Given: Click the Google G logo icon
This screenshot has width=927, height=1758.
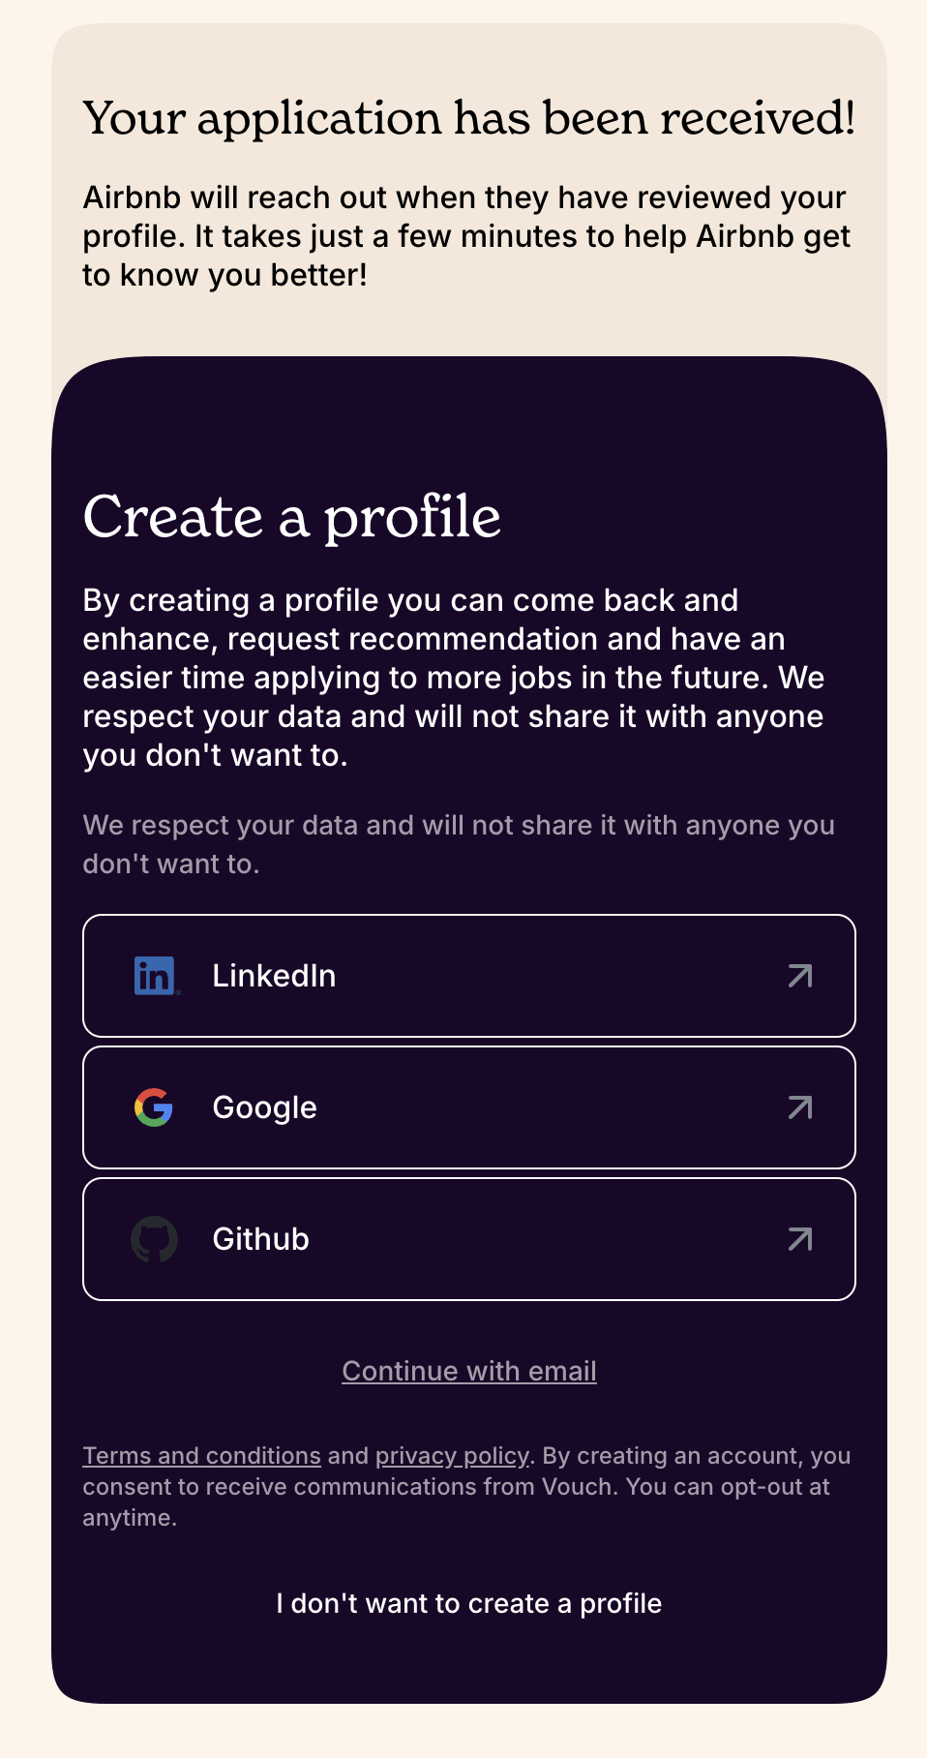Looking at the screenshot, I should 154,1107.
